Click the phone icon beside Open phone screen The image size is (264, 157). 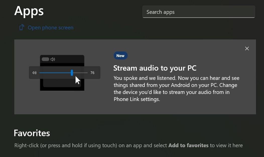[x=22, y=27]
